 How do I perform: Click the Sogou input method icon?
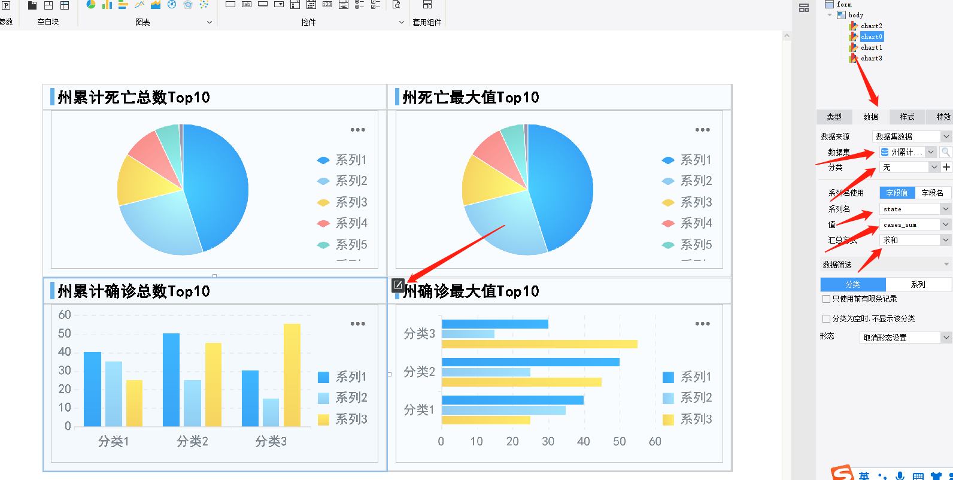[x=842, y=473]
